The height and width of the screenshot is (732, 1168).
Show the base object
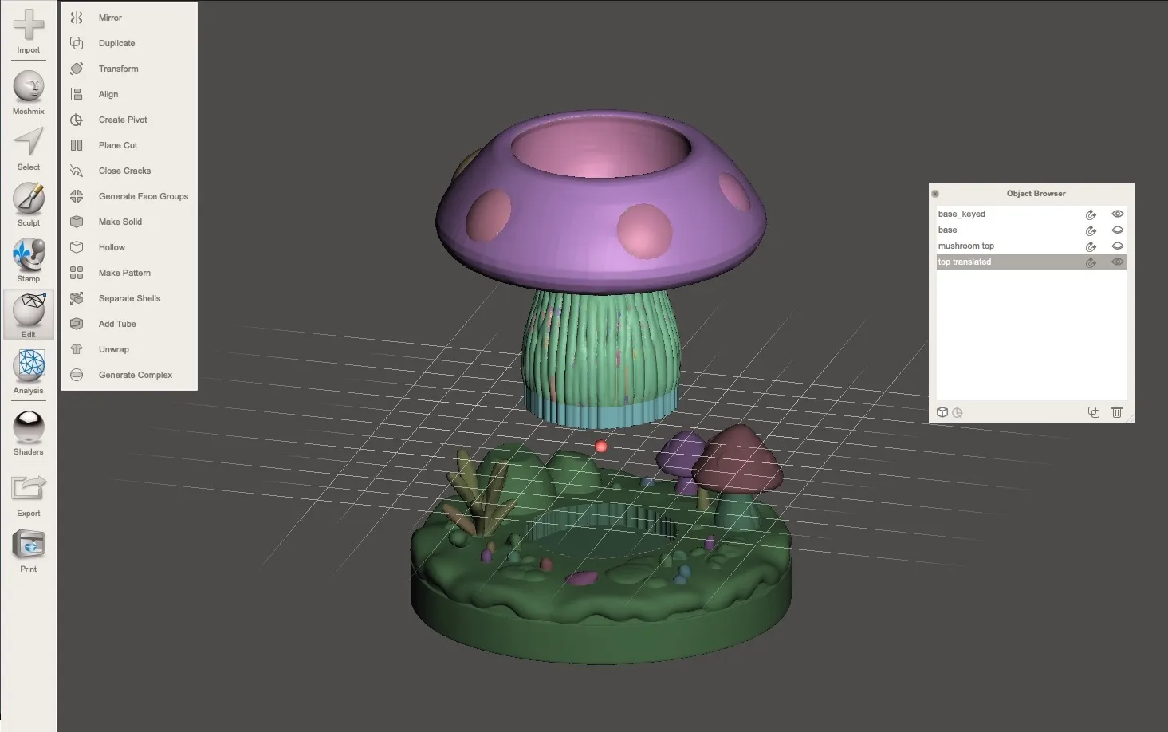click(x=1117, y=230)
